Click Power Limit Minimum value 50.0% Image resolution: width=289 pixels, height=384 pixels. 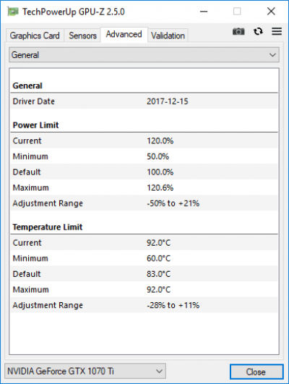tap(158, 156)
